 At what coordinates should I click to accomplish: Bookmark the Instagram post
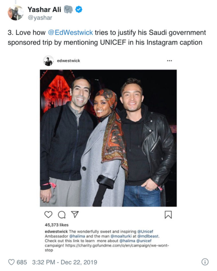(168, 215)
